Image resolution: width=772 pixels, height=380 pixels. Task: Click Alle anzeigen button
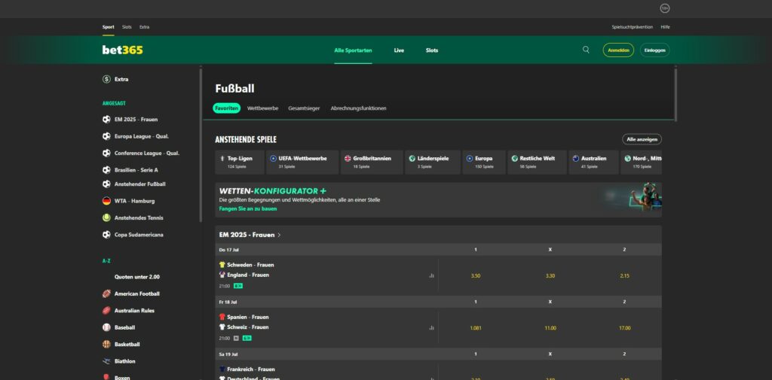[x=642, y=139]
